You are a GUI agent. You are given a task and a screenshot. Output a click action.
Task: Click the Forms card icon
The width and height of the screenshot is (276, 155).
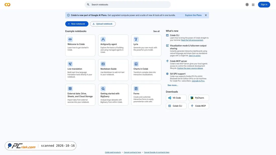(136, 89)
